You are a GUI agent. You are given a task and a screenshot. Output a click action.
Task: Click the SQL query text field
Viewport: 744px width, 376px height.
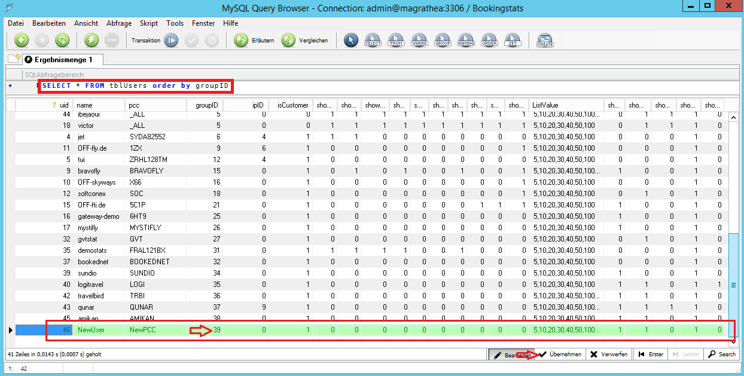pos(359,86)
